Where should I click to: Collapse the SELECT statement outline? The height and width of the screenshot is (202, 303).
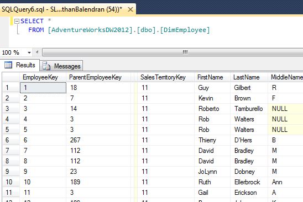click(17, 21)
